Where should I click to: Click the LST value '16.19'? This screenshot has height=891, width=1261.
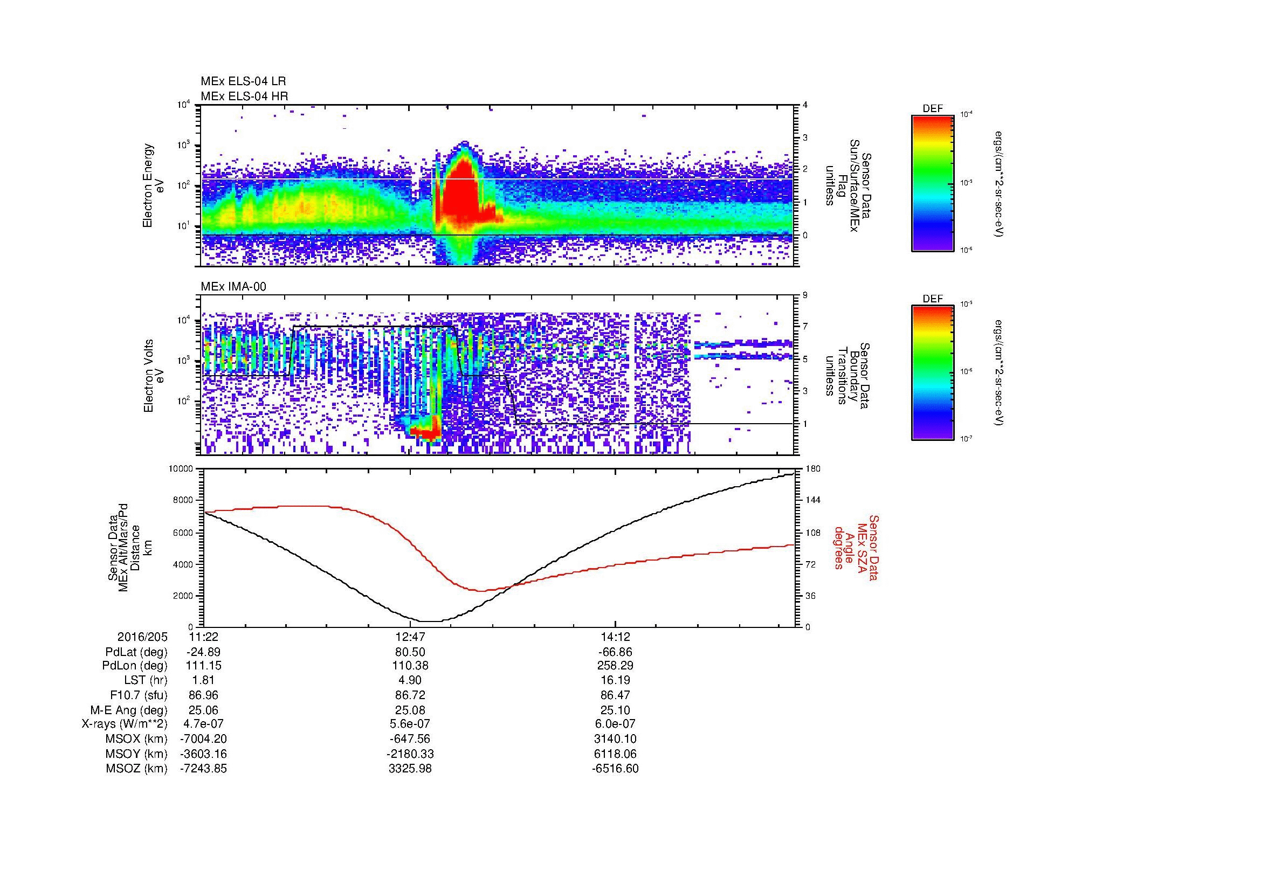point(616,680)
